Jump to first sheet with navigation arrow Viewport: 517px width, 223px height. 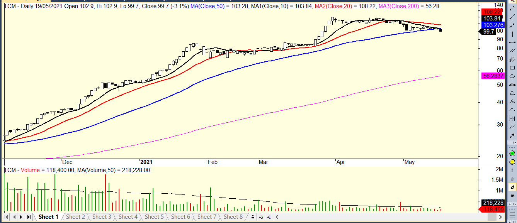6,217
